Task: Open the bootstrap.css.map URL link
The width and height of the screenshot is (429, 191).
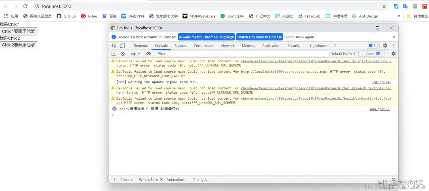Action: pyautogui.click(x=283, y=72)
